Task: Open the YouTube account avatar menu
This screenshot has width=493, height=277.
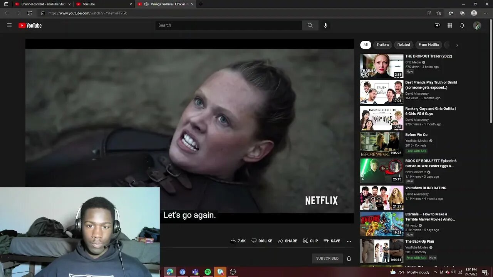Action: point(477,25)
